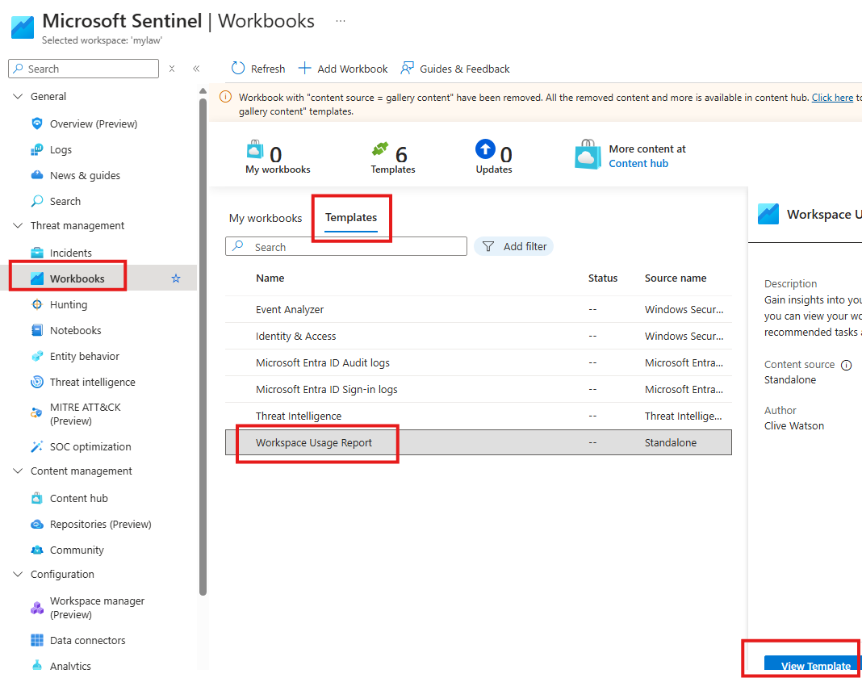Select the Threat Intelligence template row
This screenshot has height=678, width=862.
click(x=479, y=416)
